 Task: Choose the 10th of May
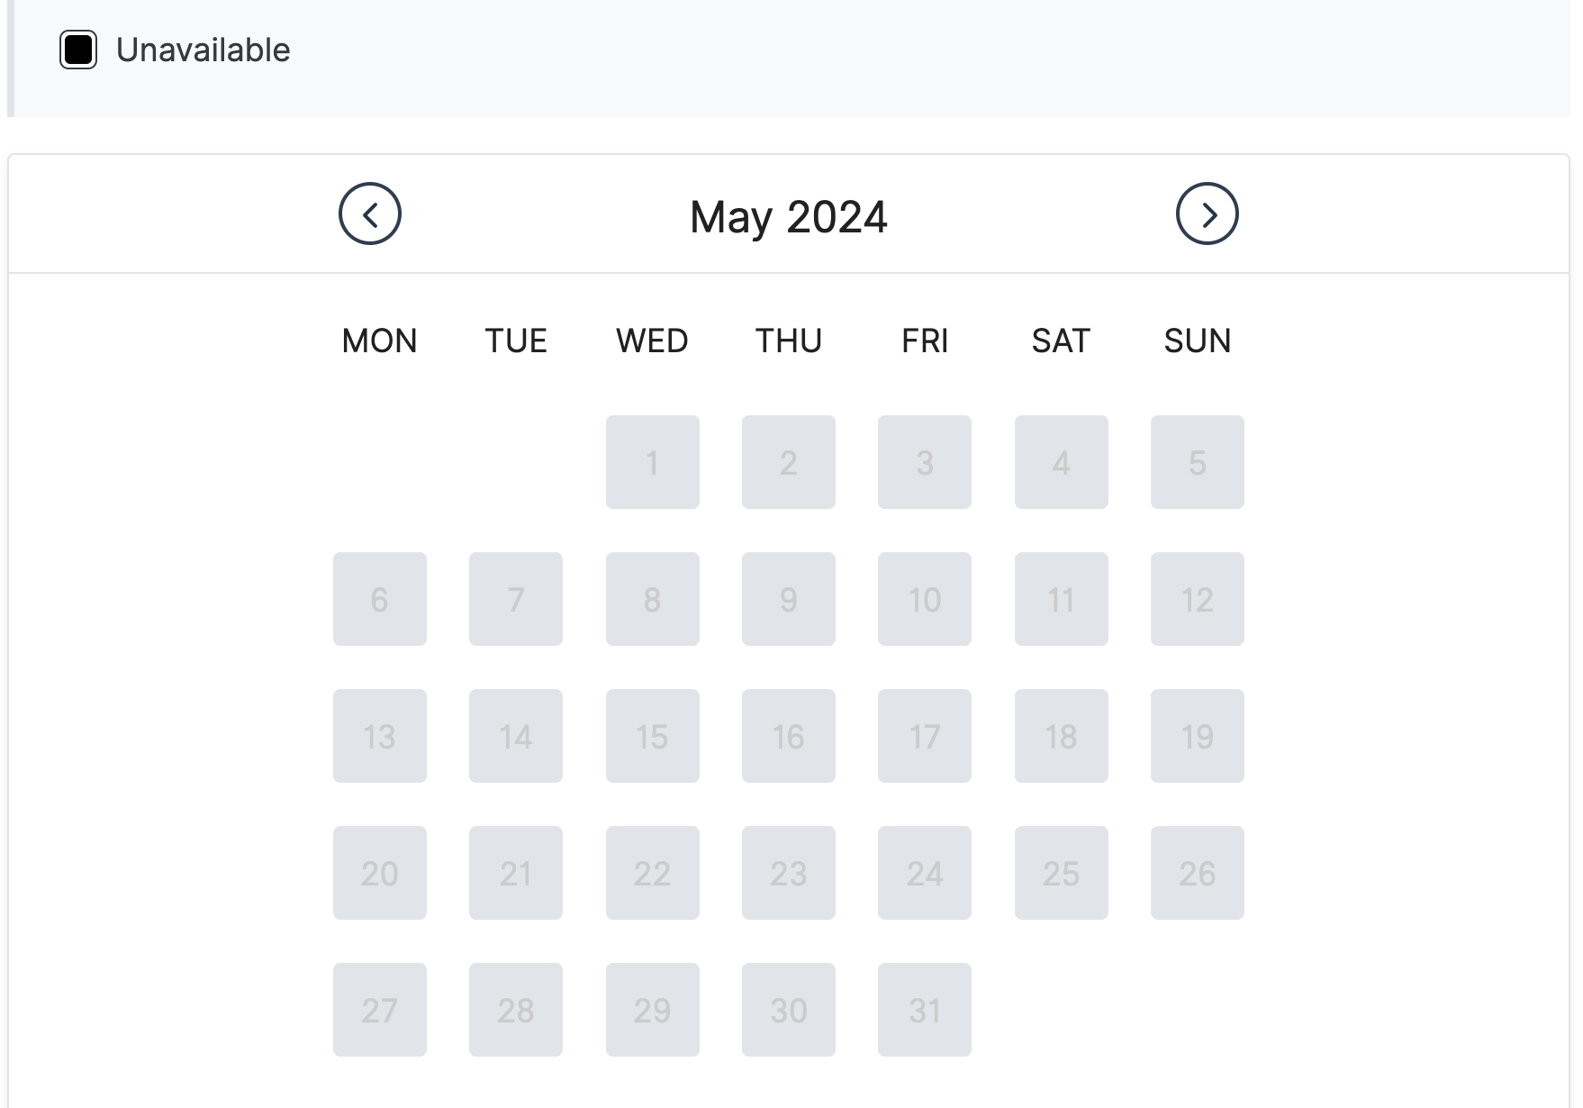[x=924, y=599]
